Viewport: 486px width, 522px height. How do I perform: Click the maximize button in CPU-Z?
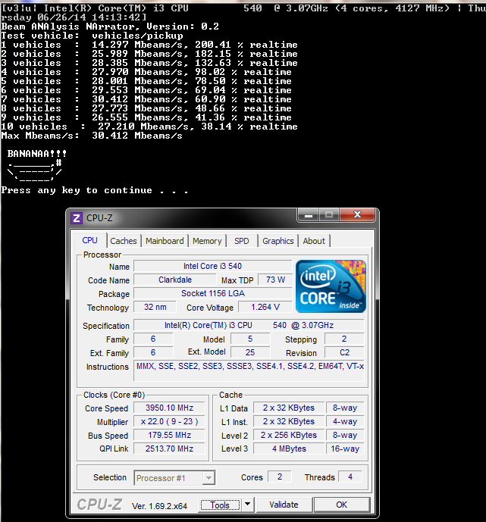pyautogui.click(x=329, y=215)
